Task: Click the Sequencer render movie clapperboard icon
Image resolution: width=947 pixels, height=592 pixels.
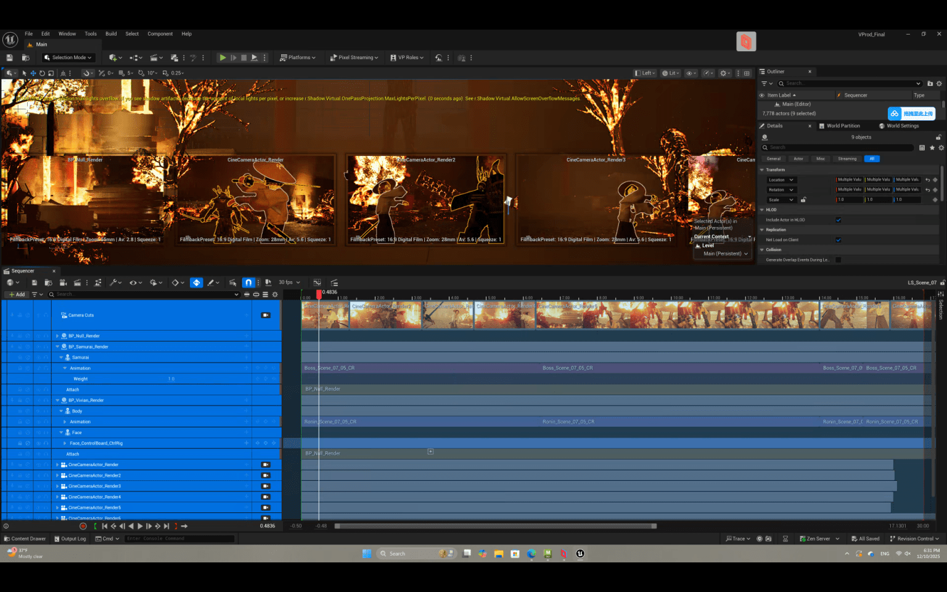Action: (77, 282)
